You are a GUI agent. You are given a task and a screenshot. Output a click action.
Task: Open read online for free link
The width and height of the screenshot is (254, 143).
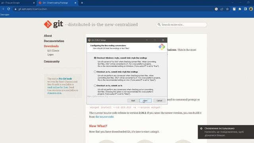(x=58, y=87)
